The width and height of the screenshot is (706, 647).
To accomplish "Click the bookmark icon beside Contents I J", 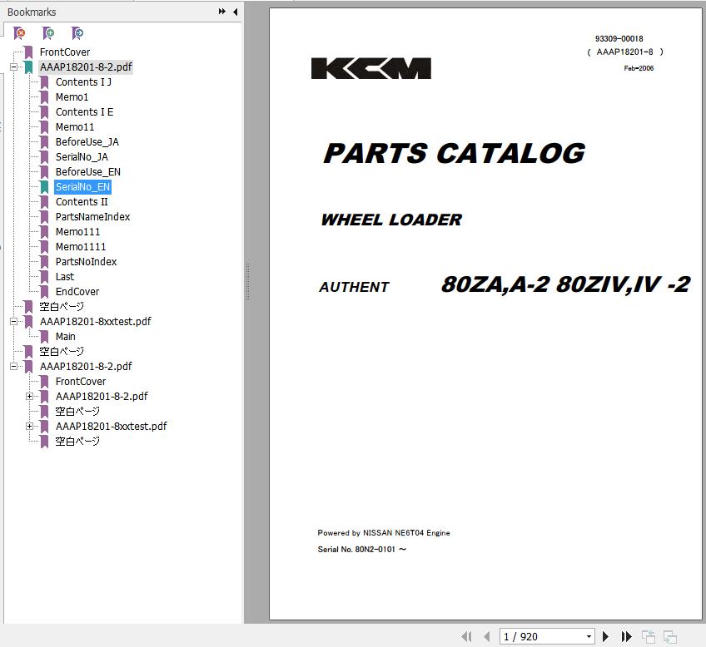I will pyautogui.click(x=44, y=82).
